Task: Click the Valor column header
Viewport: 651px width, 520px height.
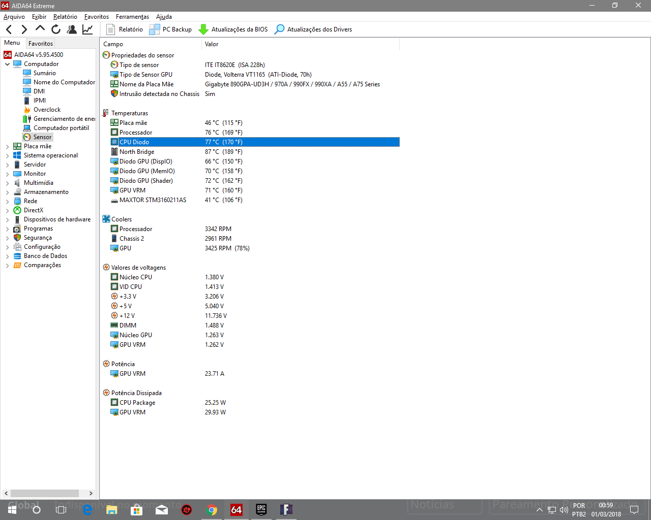Action: pyautogui.click(x=301, y=44)
